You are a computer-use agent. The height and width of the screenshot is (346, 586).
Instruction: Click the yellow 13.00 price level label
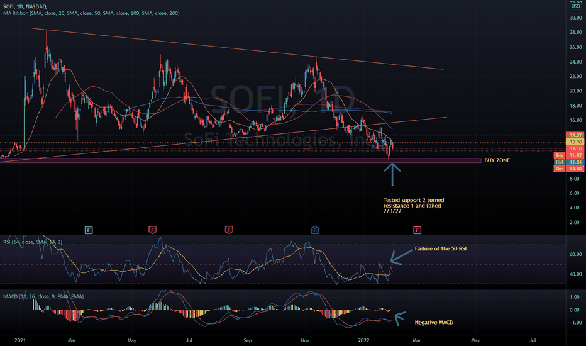[x=575, y=142]
